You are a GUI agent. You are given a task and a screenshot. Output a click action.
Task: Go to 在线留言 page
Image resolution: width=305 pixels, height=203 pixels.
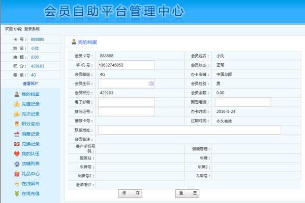(x=30, y=184)
